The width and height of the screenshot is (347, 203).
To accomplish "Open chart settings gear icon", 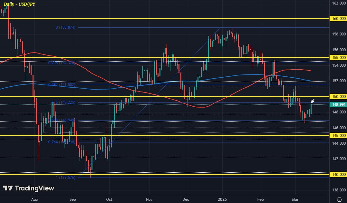I will click(340, 199).
